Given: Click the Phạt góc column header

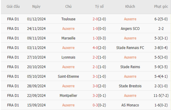Looking at the screenshot, I should tap(161, 7).
